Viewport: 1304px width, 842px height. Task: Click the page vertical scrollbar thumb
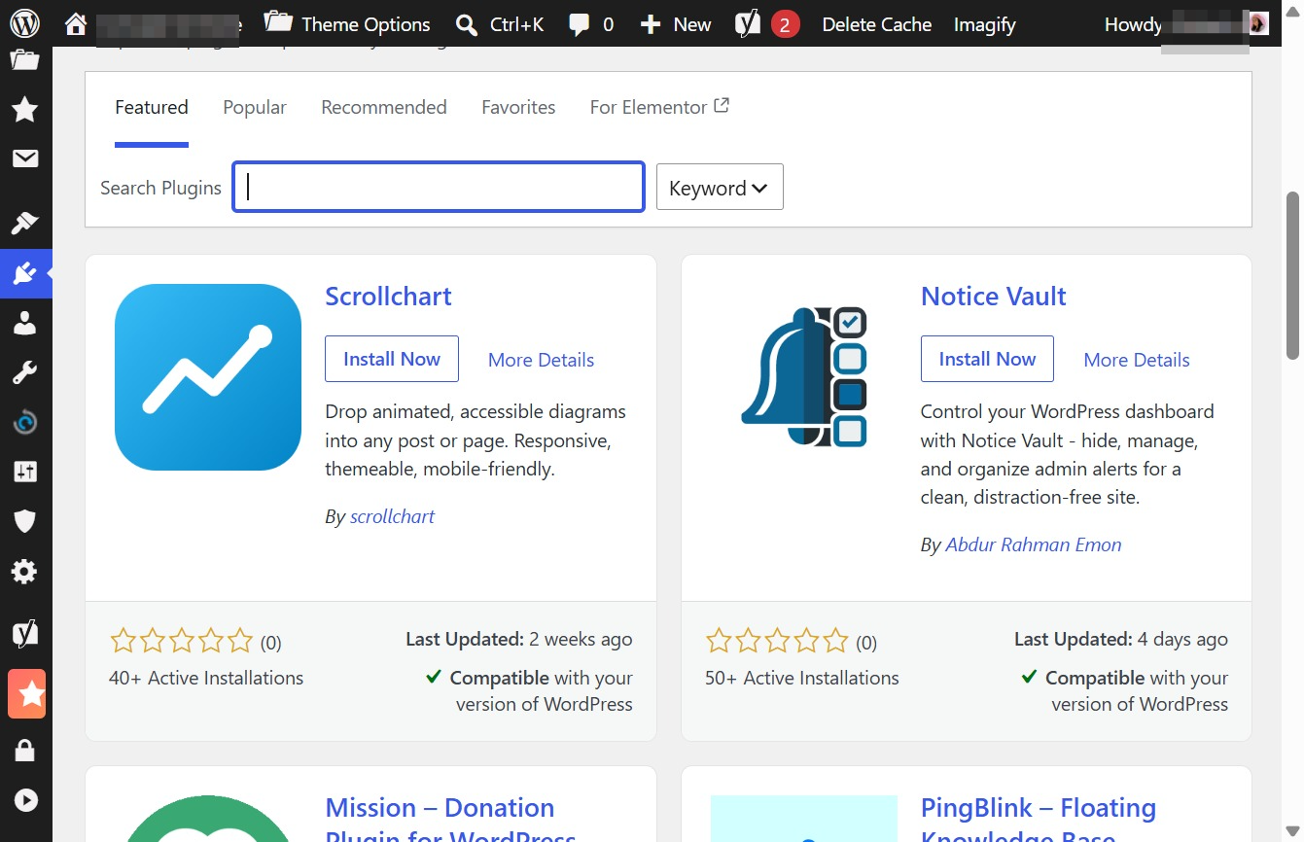tap(1293, 275)
